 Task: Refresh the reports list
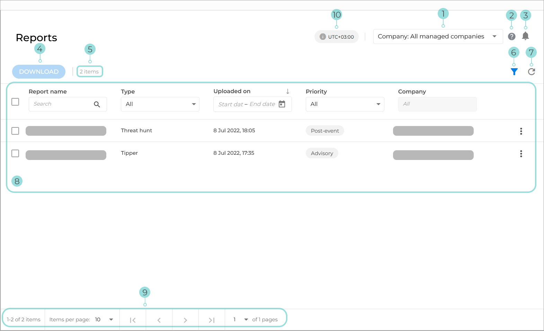point(532,72)
